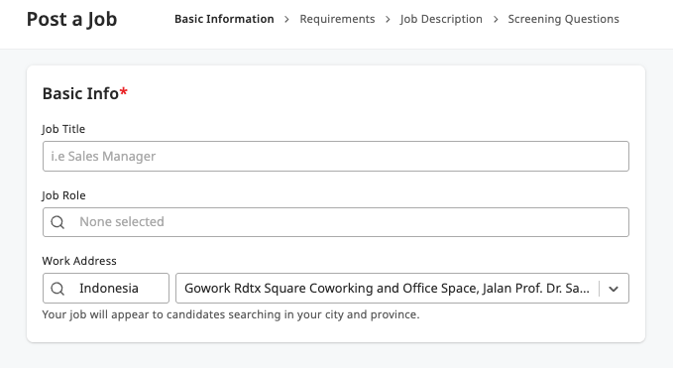Click the chevron after Basic Information
Viewport: 673px width, 368px height.
click(x=286, y=19)
